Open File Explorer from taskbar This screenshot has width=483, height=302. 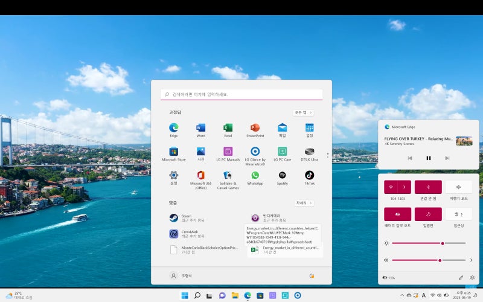(x=235, y=295)
